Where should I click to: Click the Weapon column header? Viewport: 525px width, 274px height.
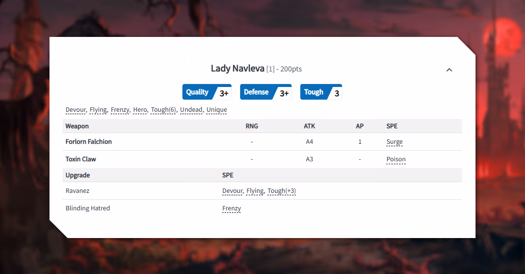[77, 126]
